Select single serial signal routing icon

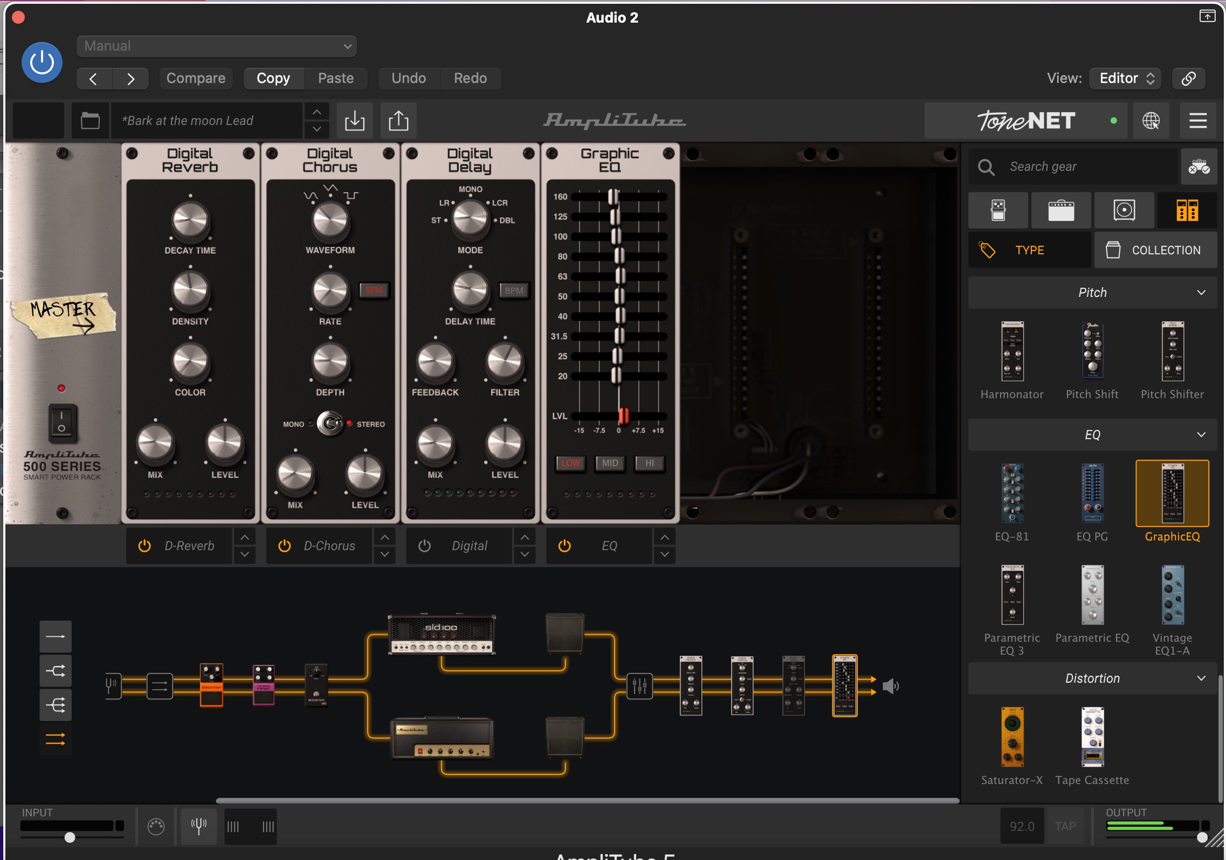(x=56, y=637)
